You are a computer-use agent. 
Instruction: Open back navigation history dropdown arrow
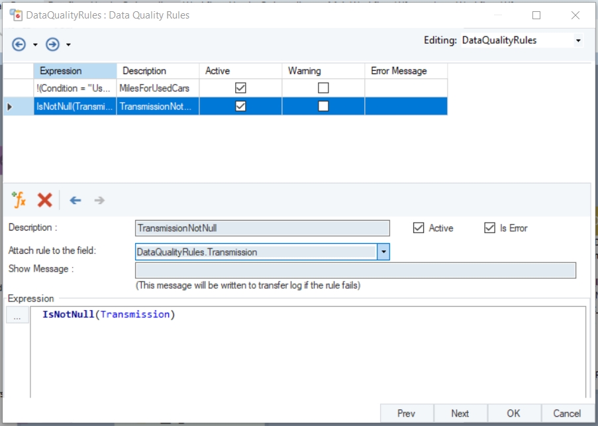click(x=35, y=45)
